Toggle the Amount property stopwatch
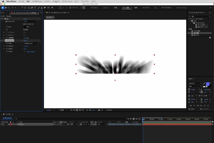The height and width of the screenshot is (143, 214). 7,46
